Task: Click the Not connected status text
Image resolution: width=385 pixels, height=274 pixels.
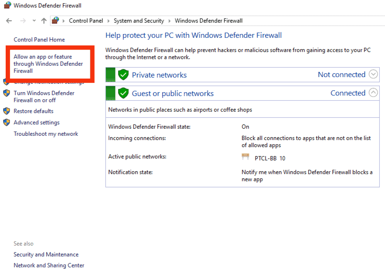Action: coord(341,74)
